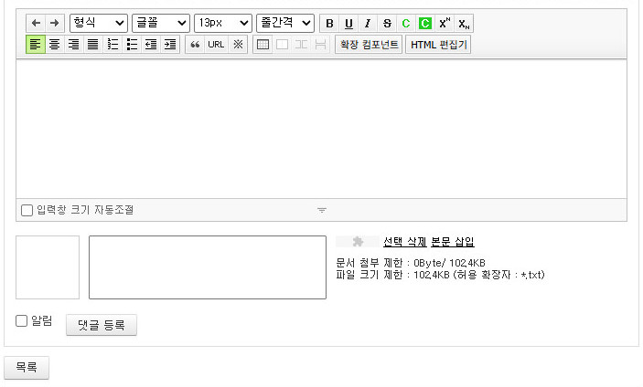Redo with the right arrow icon
643x387 pixels.
pyautogui.click(x=55, y=23)
